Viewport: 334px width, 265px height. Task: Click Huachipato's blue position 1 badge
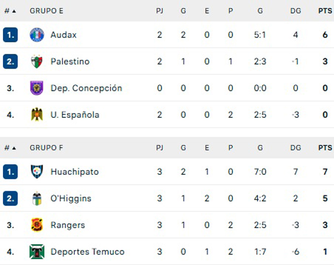click(10, 172)
